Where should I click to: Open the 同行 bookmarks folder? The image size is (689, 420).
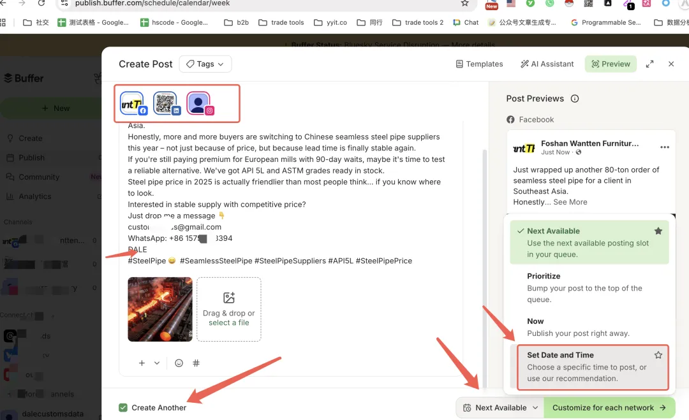click(369, 22)
